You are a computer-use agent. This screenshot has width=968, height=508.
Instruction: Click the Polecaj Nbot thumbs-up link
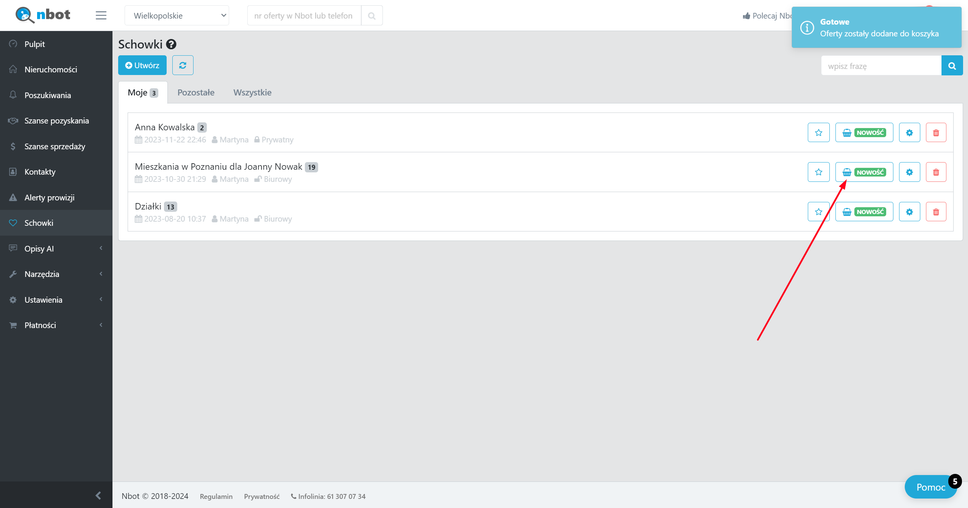[767, 16]
